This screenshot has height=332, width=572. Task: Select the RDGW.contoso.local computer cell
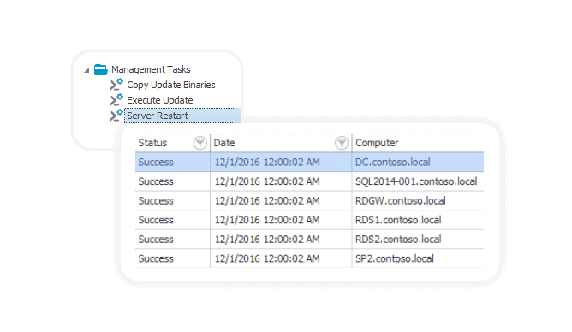pyautogui.click(x=418, y=201)
